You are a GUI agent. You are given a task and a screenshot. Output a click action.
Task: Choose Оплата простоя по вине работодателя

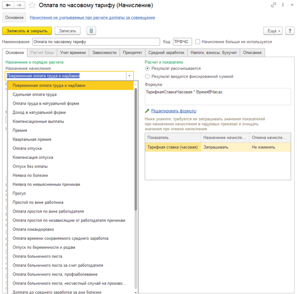coord(70,211)
